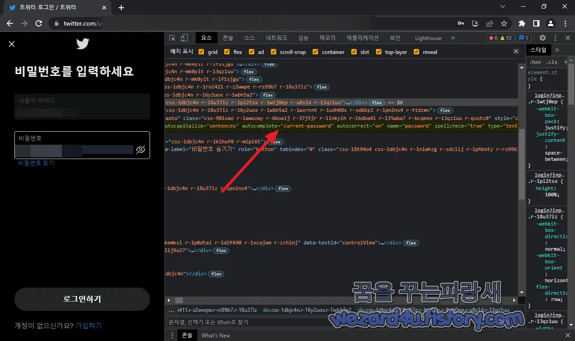
Task: Switch to the 소스 tab
Action: click(249, 38)
